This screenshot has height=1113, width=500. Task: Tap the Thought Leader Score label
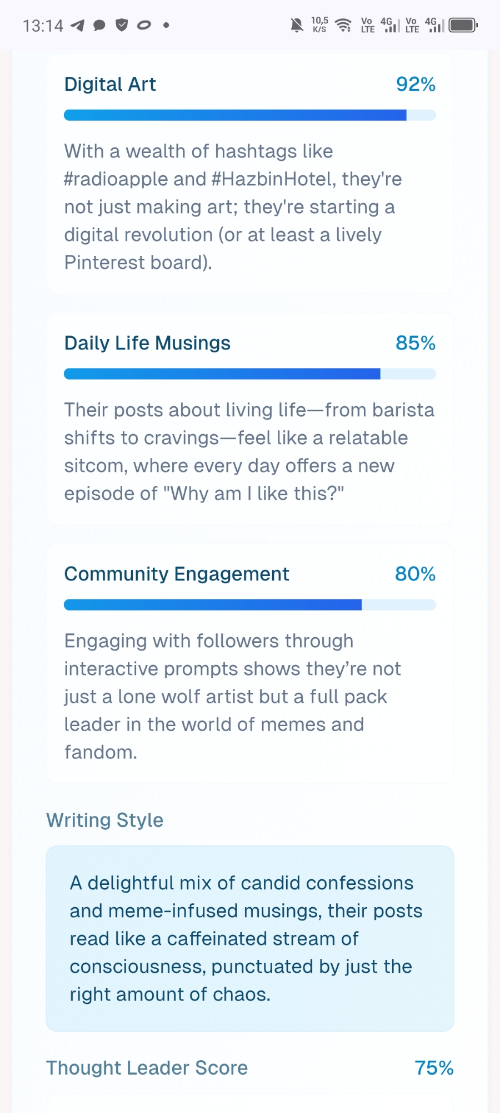147,1068
